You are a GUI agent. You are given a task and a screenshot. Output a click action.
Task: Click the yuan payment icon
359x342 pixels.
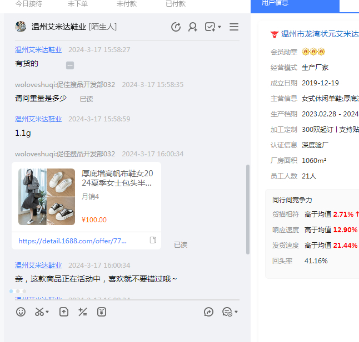click(x=102, y=312)
